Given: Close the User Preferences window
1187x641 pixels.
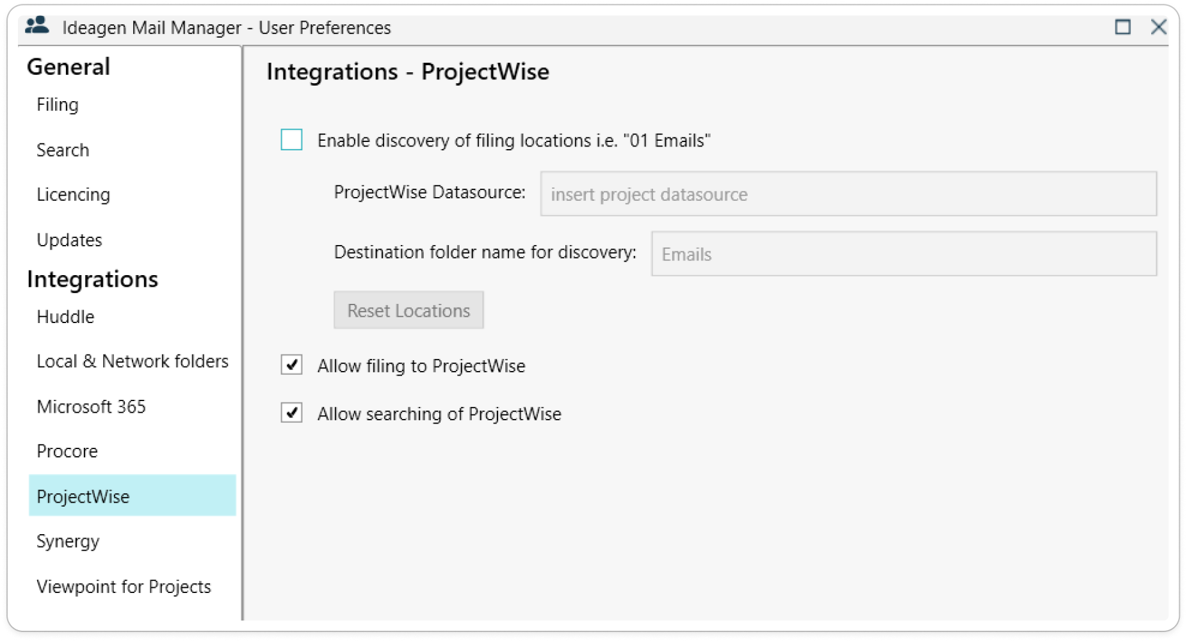Looking at the screenshot, I should click(x=1158, y=27).
